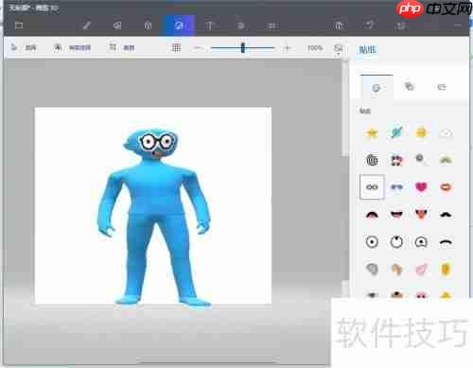
Task: Pick the teal planet sticker
Action: 396,132
